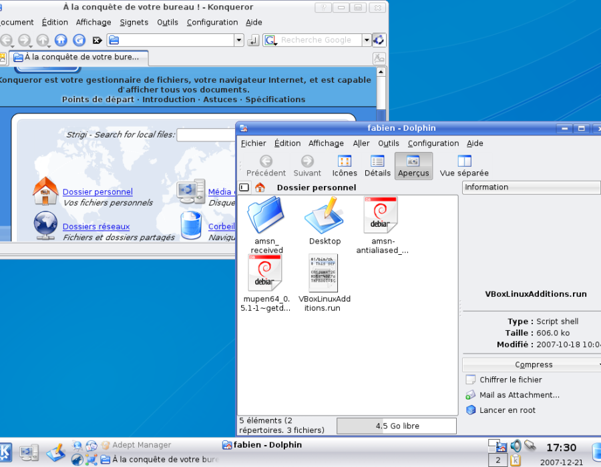Expand the Google search history dropdown
Screen dimensions: 601x467
367,40
